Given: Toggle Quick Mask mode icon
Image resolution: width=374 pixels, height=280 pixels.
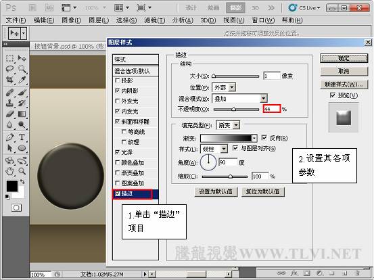Looking at the screenshot, I should (x=16, y=208).
